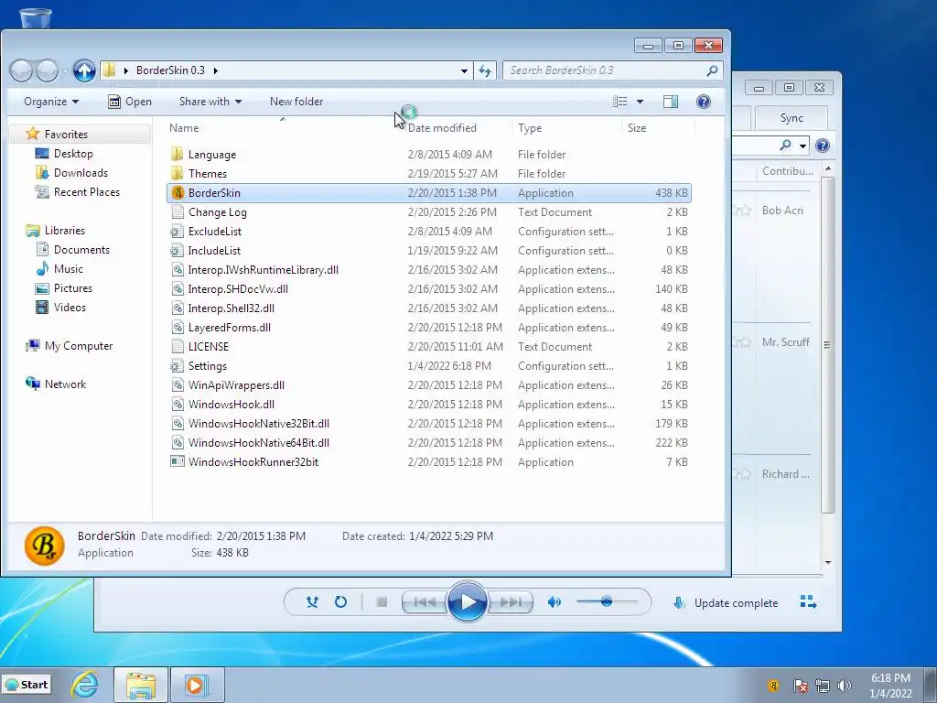Switch to the Sync tab in Media Player
Viewport: 937px width, 703px height.
click(x=792, y=118)
